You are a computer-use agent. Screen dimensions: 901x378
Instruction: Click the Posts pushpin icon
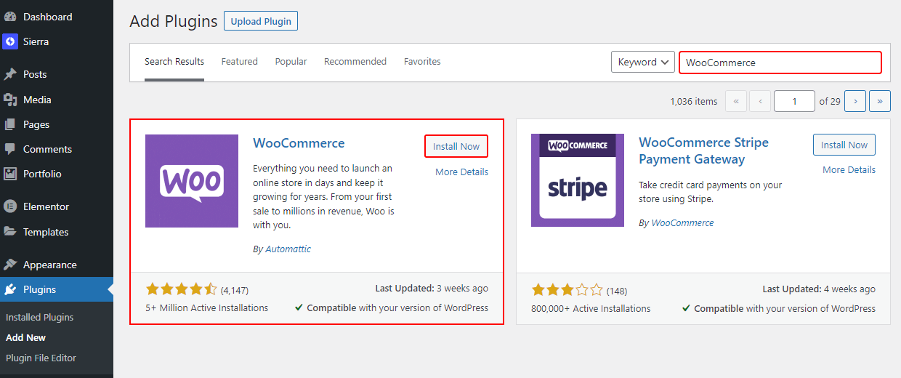tap(10, 74)
